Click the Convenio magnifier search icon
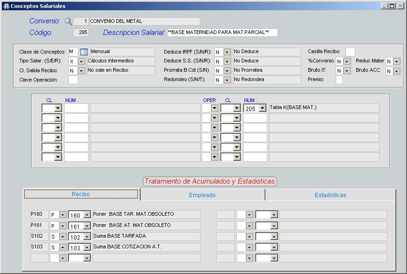 [68, 21]
